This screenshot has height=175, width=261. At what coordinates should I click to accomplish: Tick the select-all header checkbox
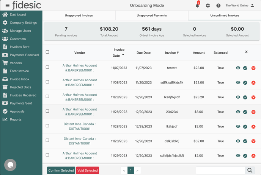(47, 52)
